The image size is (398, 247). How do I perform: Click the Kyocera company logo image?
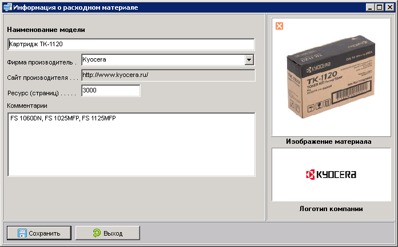coord(331,175)
